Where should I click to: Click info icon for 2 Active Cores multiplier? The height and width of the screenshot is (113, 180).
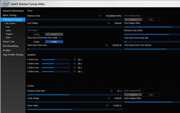pyautogui.click(x=74, y=64)
